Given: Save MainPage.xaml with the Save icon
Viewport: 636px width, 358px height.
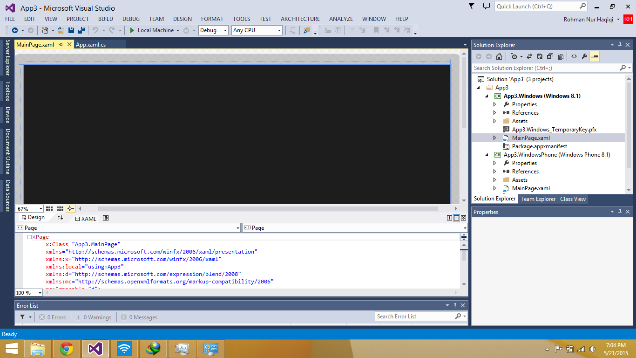Looking at the screenshot, I should (x=71, y=30).
